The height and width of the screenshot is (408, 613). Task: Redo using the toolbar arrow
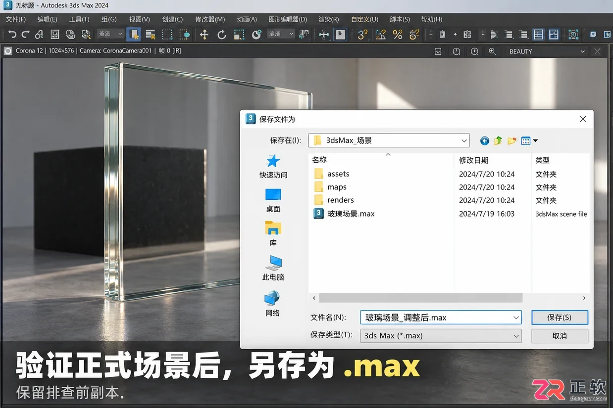(x=25, y=34)
